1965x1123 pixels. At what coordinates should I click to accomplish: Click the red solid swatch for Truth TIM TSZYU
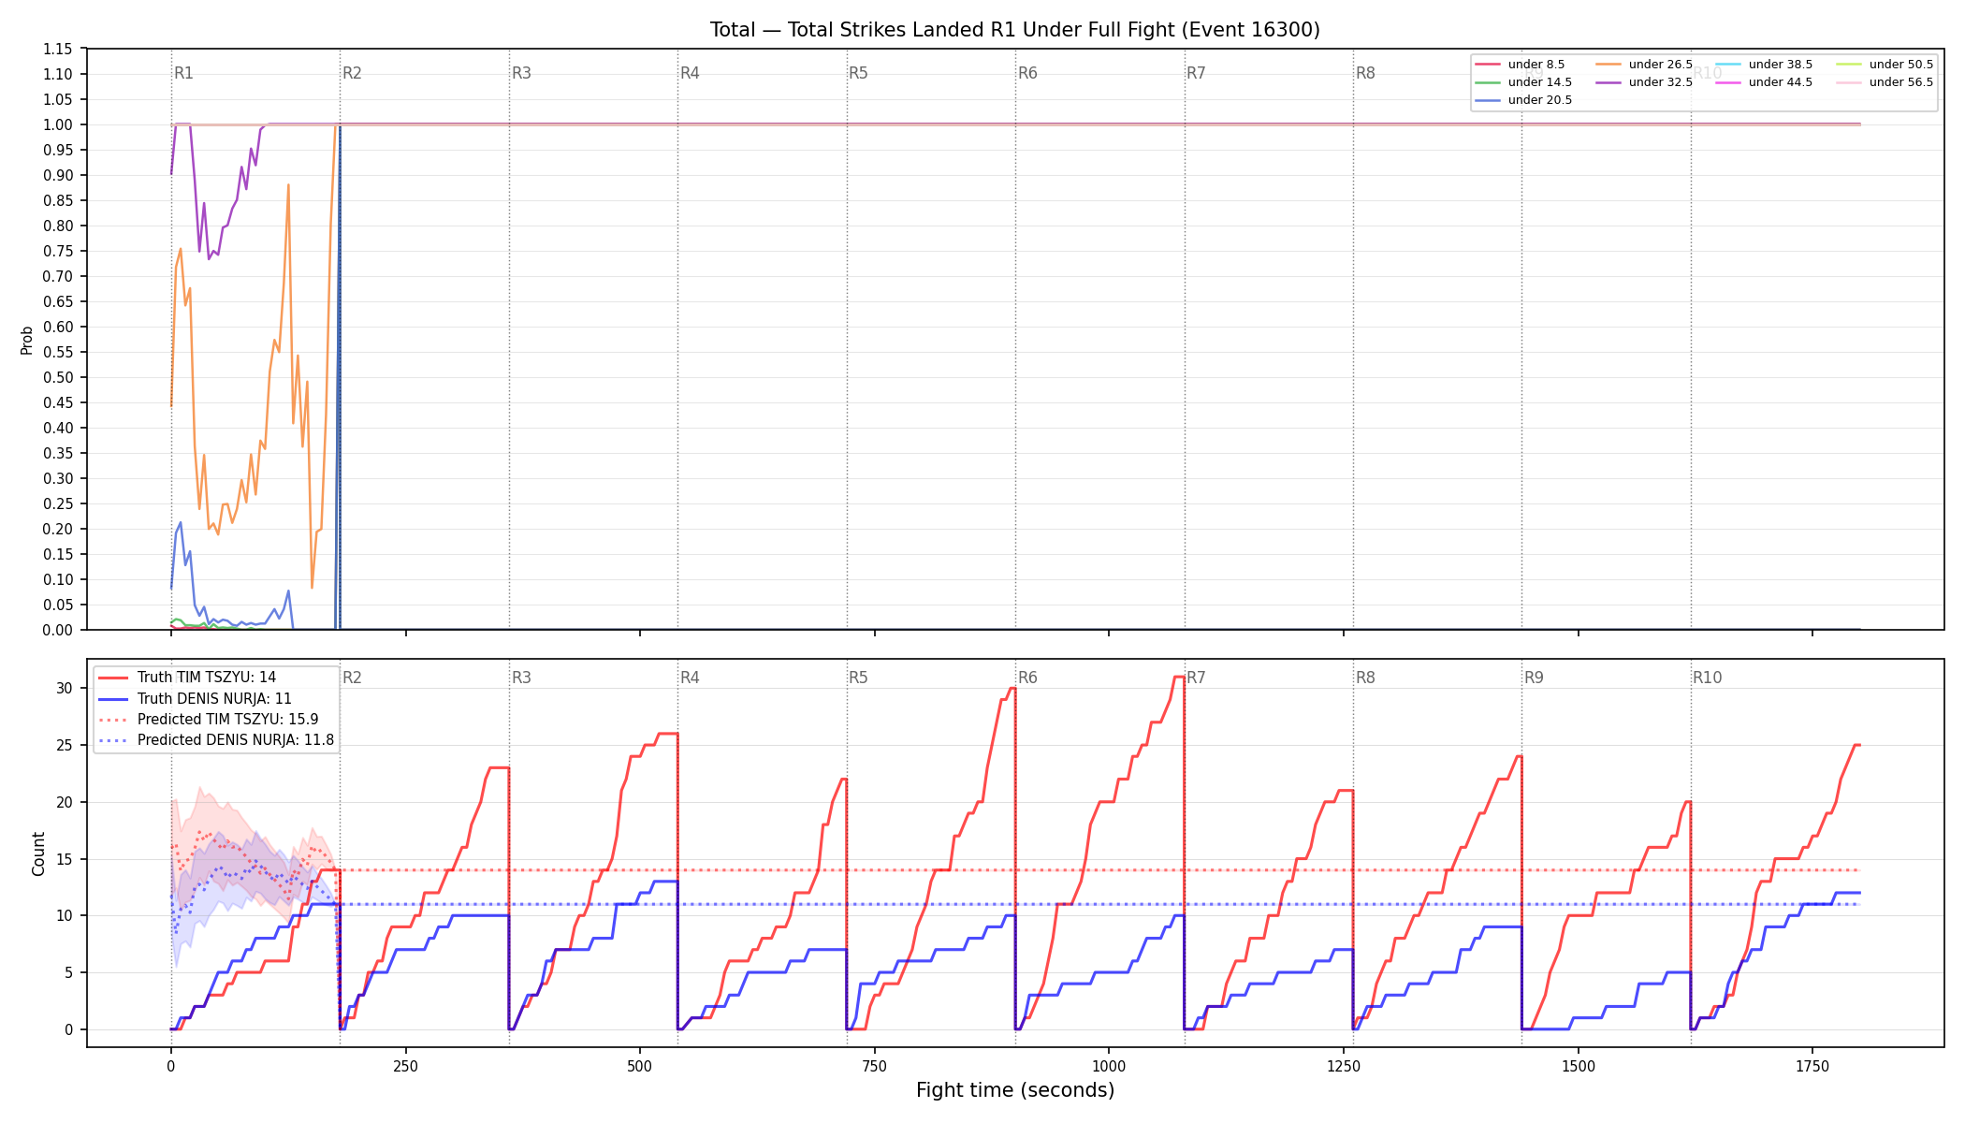pyautogui.click(x=113, y=678)
